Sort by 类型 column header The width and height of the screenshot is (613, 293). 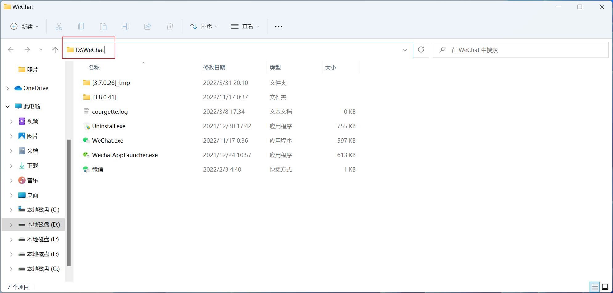[x=275, y=68]
